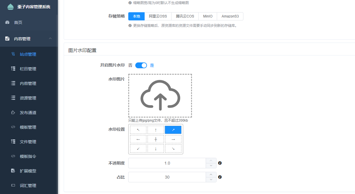Select bottom-right watermark position arrow

[173, 148]
